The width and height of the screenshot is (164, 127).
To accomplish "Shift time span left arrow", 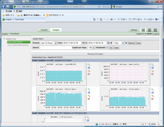I will 111,43.
